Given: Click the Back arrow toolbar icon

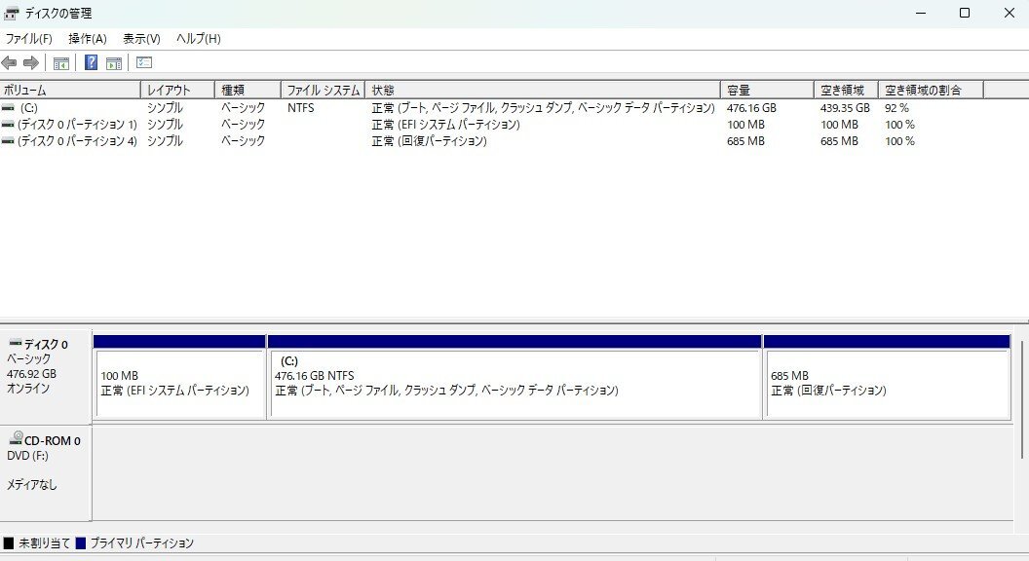Looking at the screenshot, I should 9,63.
